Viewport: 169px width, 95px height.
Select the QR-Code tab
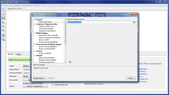pyautogui.click(x=11, y=54)
